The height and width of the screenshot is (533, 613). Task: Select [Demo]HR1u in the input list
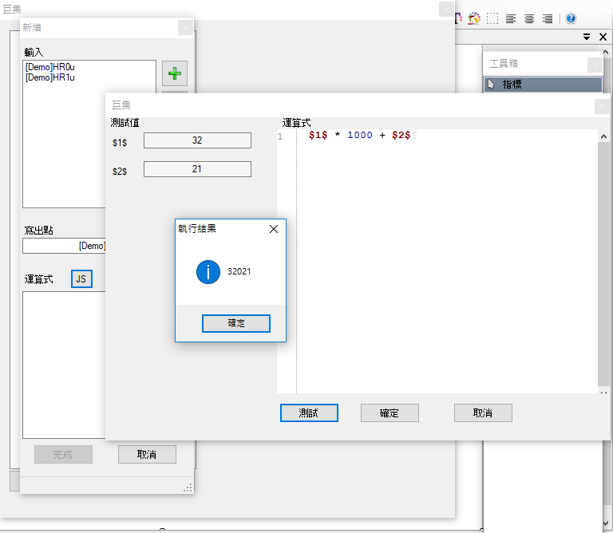click(x=50, y=78)
